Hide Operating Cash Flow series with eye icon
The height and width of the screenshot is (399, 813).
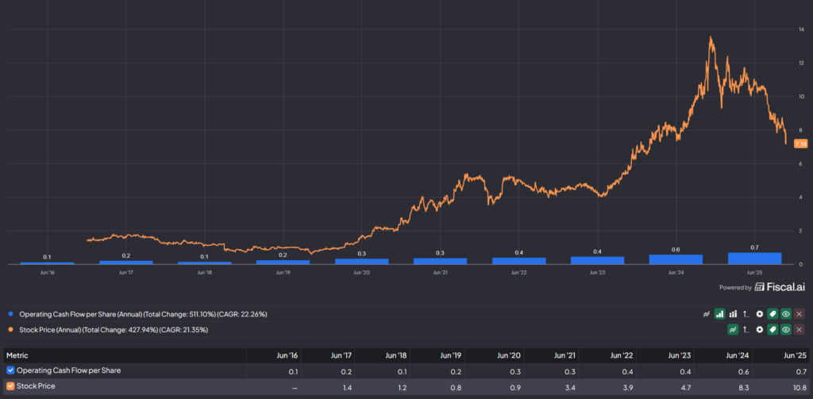786,314
